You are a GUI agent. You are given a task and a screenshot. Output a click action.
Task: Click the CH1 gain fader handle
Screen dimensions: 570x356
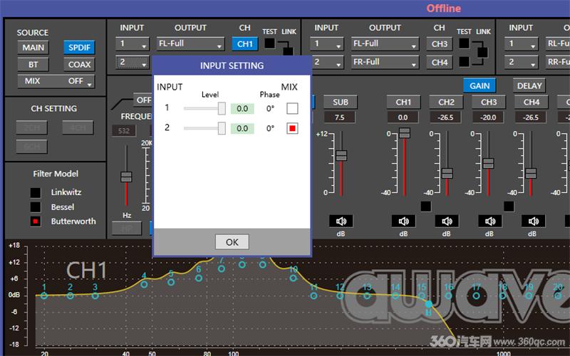405,133
